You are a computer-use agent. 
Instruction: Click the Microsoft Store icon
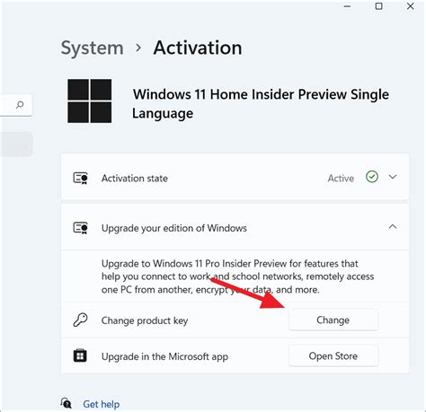[80, 355]
